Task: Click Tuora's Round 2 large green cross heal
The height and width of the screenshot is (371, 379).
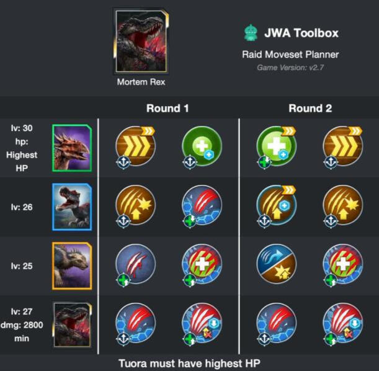Action: (276, 146)
